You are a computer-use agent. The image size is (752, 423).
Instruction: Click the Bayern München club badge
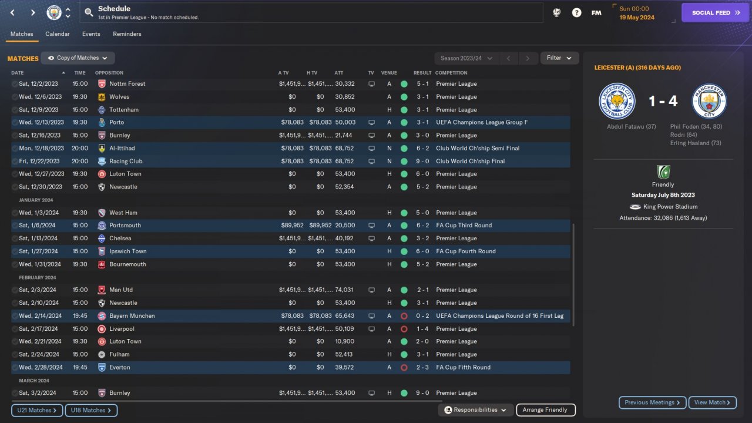[102, 316]
